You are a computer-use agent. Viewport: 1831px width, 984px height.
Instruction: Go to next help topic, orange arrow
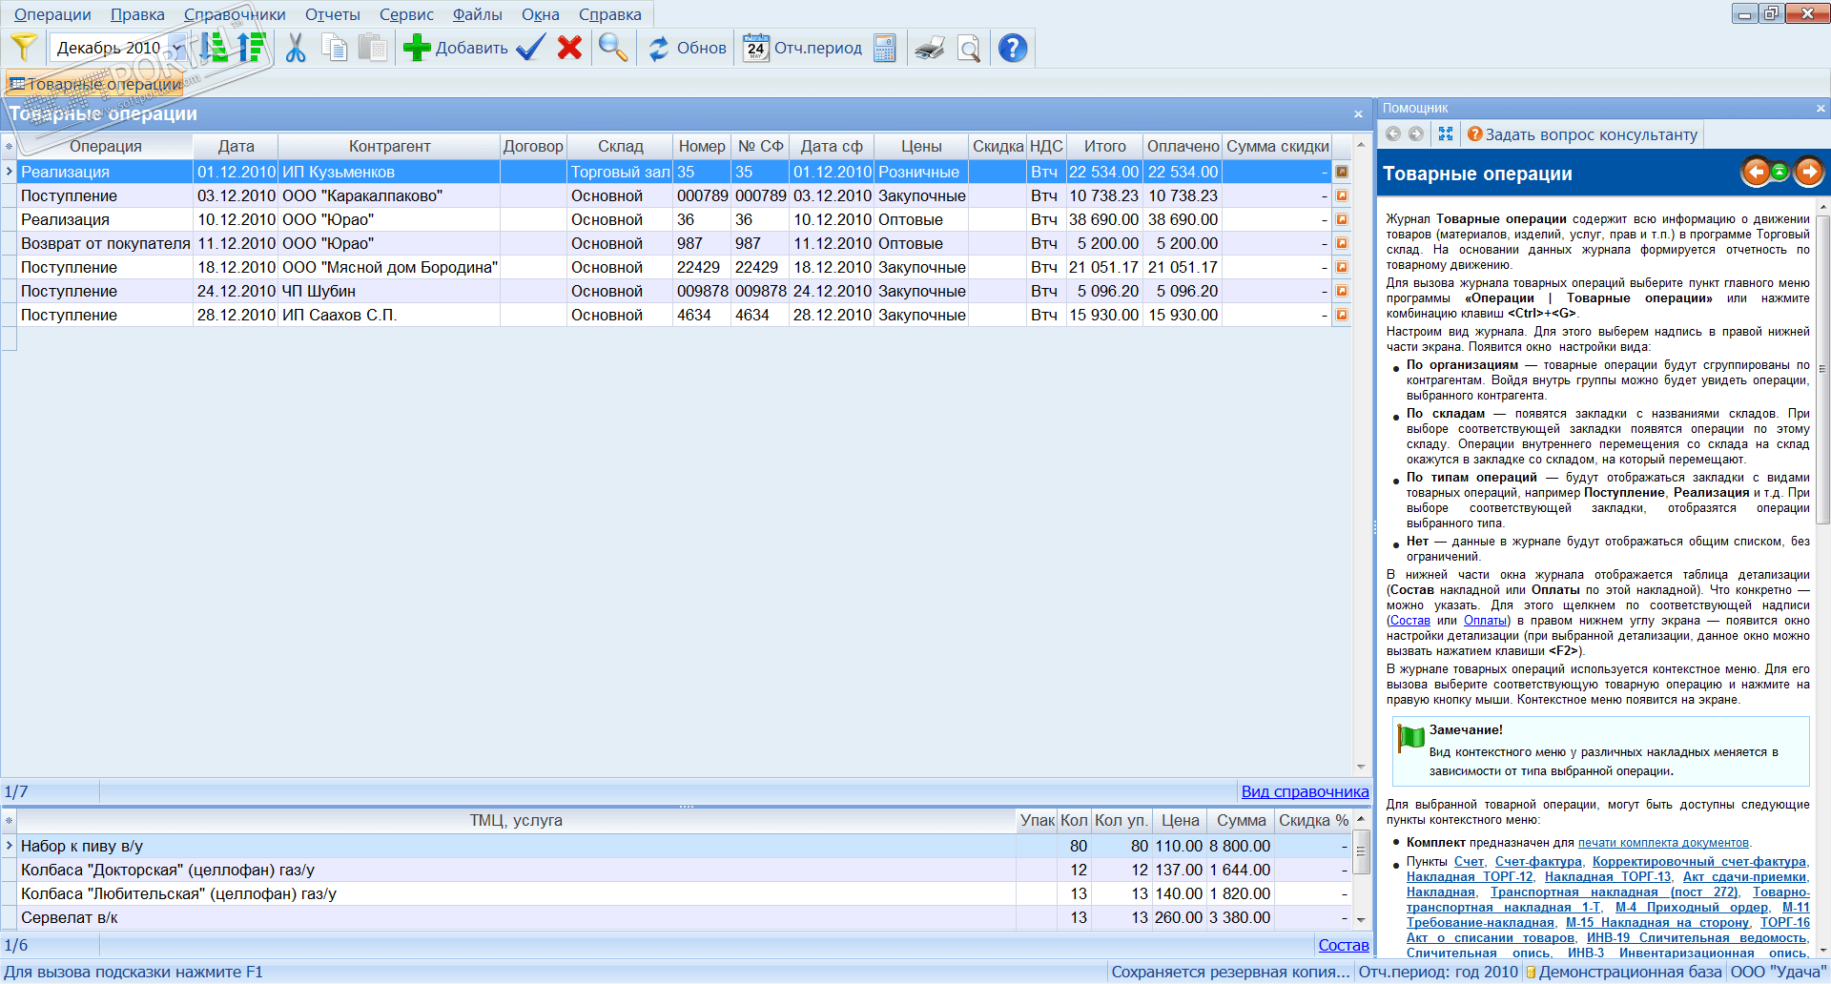[1808, 173]
